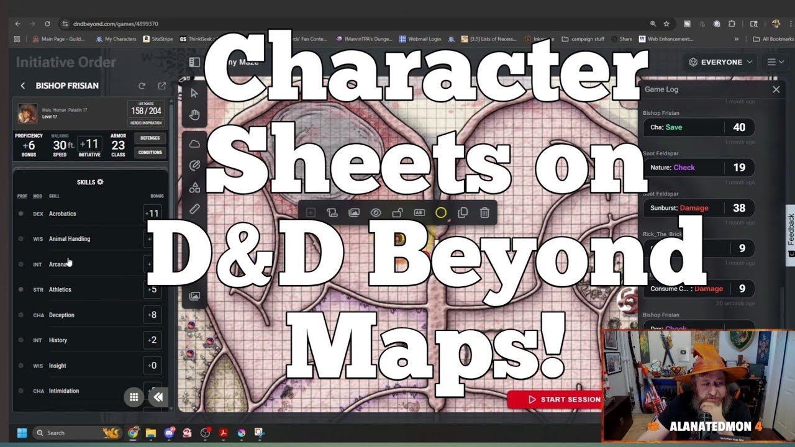795x447 pixels.
Task: Open the grid menu round button
Action: pyautogui.click(x=134, y=397)
